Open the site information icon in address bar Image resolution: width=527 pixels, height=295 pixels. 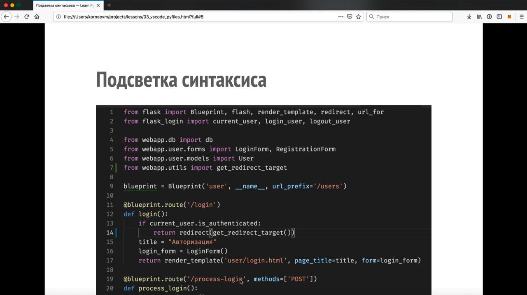pos(58,17)
